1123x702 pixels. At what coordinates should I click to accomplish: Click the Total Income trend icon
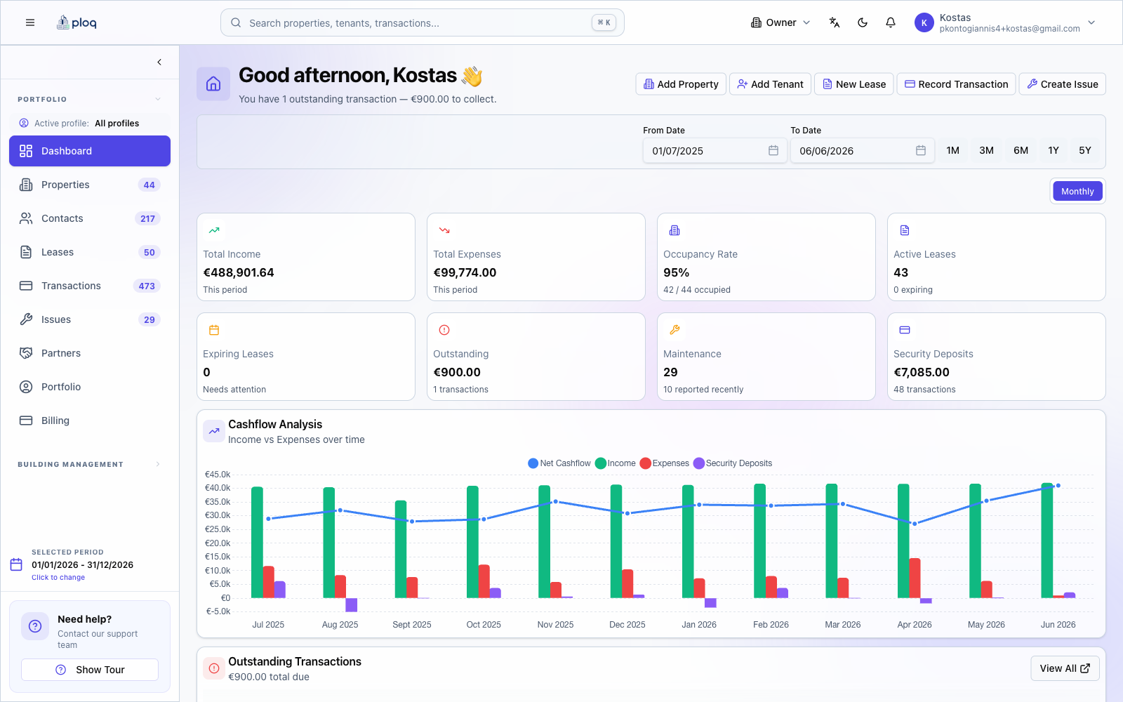click(x=214, y=230)
